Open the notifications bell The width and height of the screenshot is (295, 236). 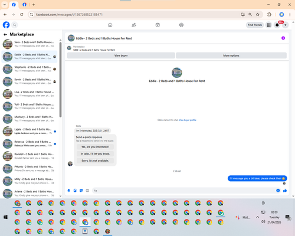coord(277,25)
